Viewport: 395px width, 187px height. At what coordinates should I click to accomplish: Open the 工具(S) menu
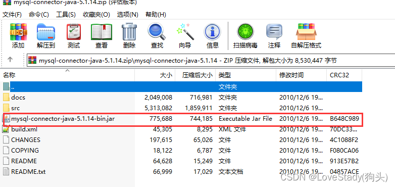66,15
